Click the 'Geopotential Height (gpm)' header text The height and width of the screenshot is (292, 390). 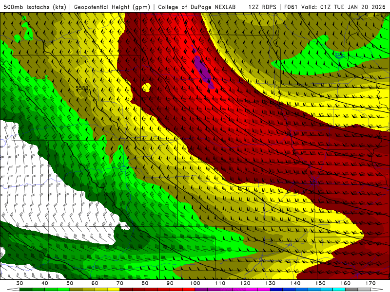pyautogui.click(x=112, y=7)
